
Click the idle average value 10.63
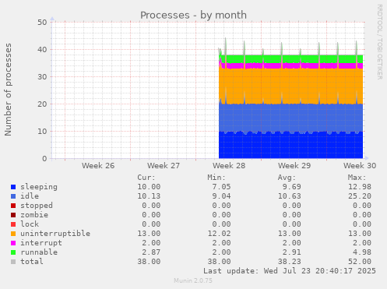[x=290, y=196]
